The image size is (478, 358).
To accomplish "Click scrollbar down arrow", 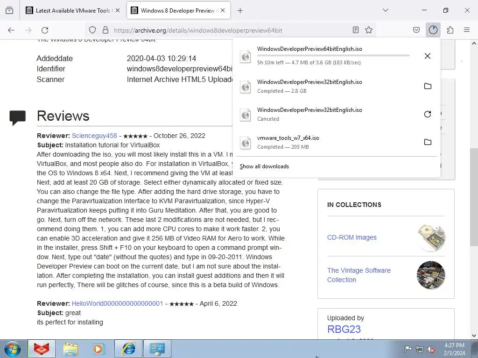I will point(474,336).
